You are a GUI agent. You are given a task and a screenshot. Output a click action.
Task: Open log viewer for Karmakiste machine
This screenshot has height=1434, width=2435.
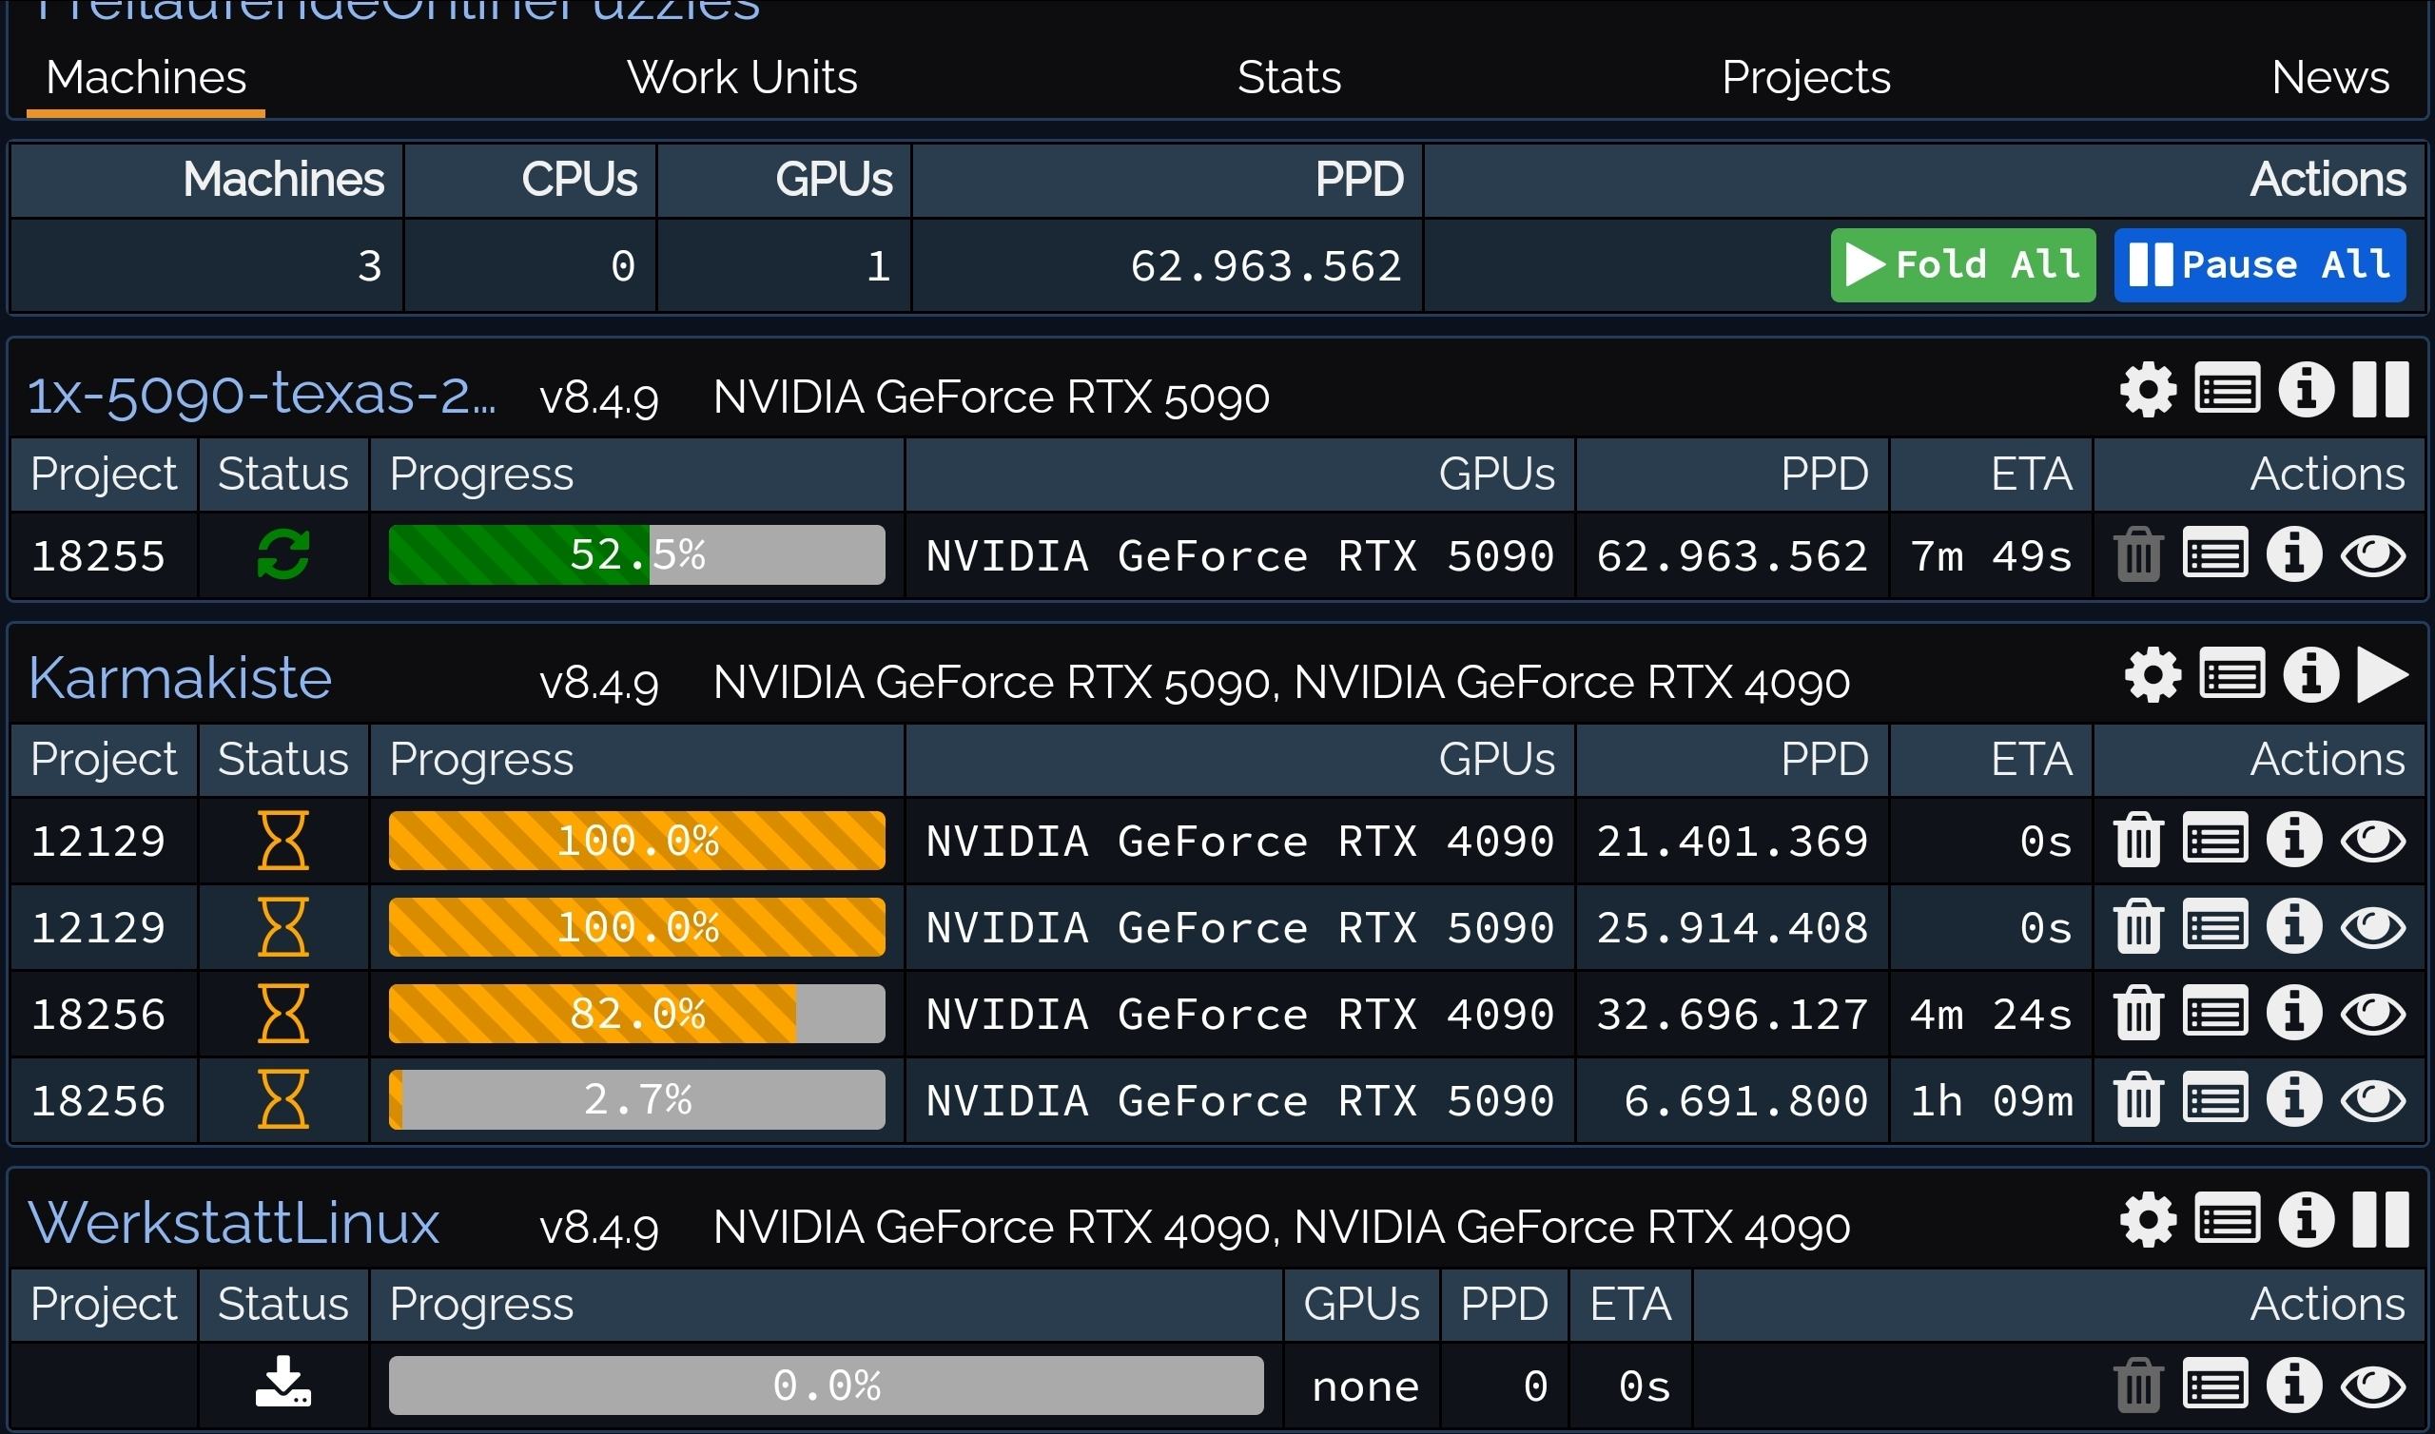[2231, 674]
